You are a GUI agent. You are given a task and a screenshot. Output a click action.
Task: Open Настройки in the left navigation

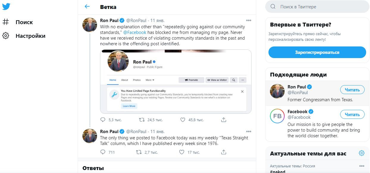(30, 36)
